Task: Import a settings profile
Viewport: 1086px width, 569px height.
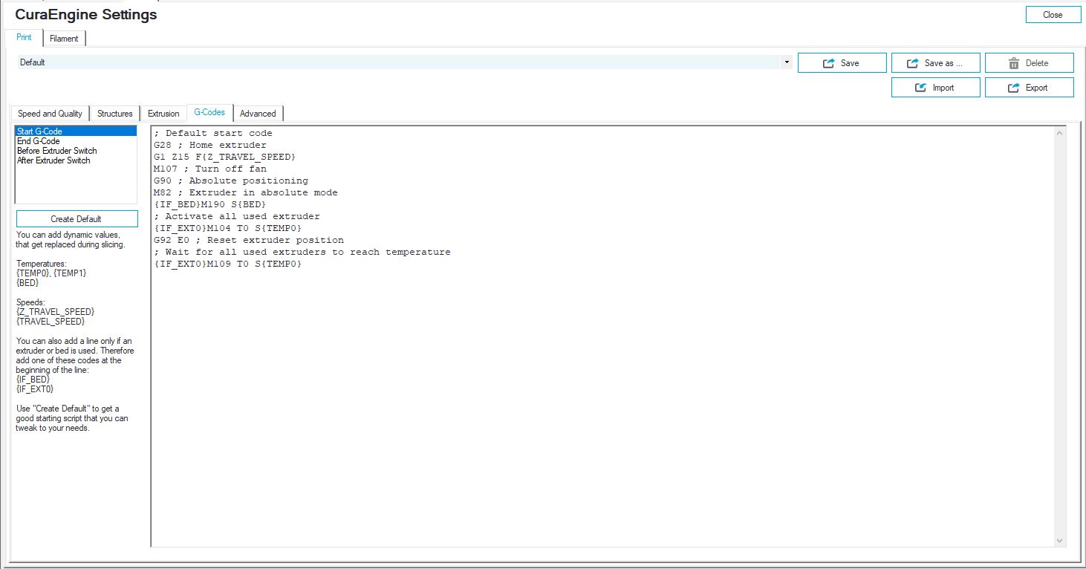Action: (935, 88)
